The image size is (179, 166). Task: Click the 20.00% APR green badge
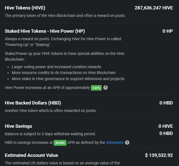click(60, 143)
